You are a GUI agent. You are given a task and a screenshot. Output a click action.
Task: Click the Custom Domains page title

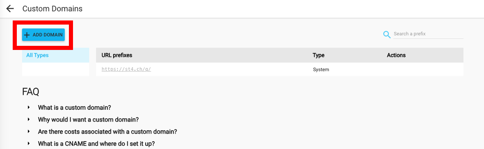point(53,9)
